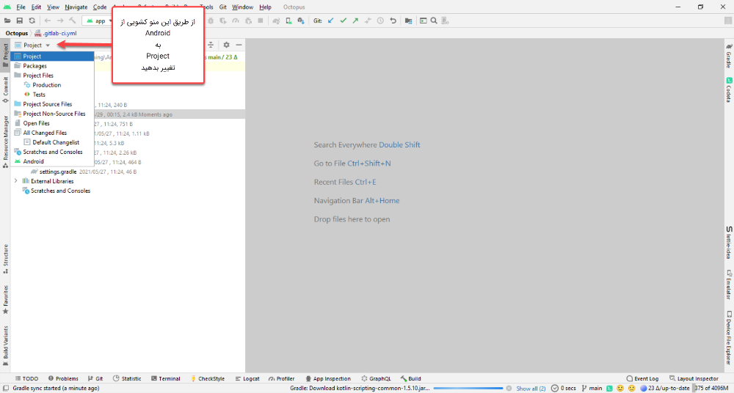
Task: Cancel the Gradle download progress with X icon
Action: click(x=509, y=389)
